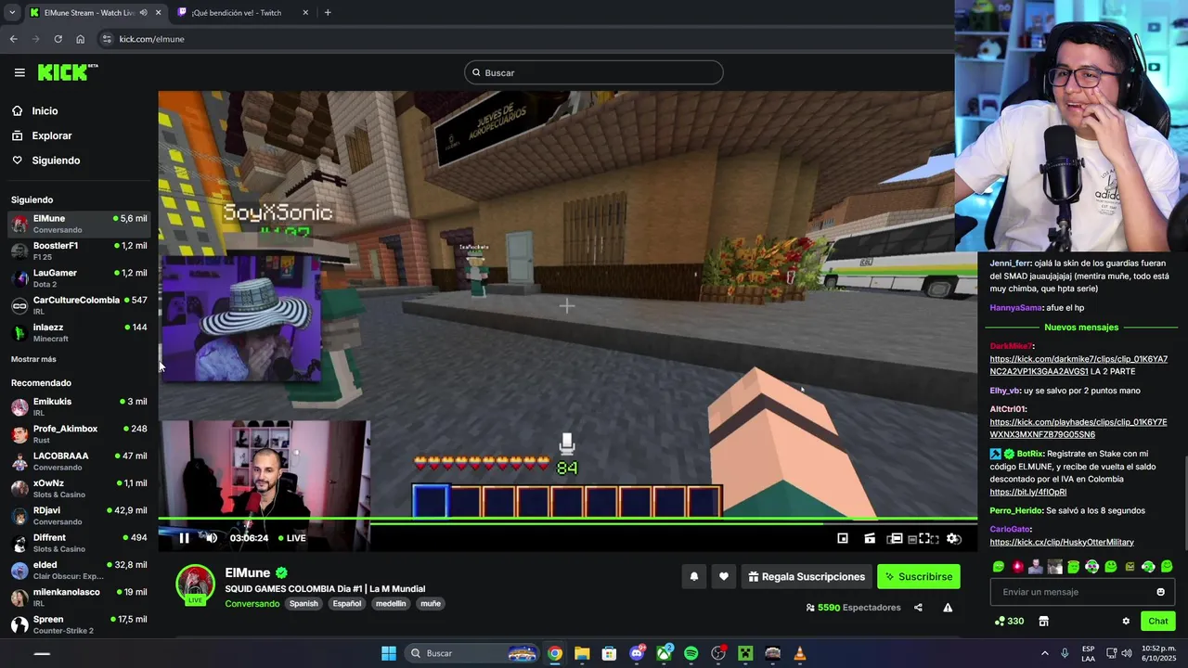1188x668 pixels.
Task: Open CarCultureColombia channel in sidebar
Action: coord(79,305)
